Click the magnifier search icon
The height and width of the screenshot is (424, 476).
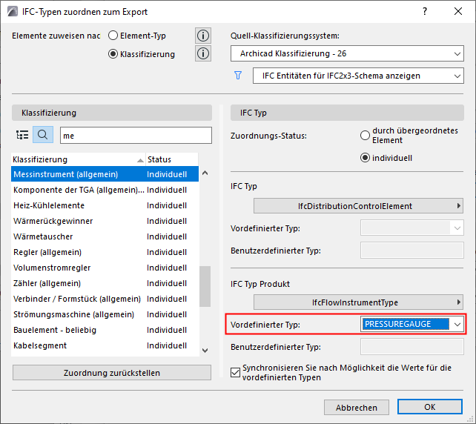43,135
